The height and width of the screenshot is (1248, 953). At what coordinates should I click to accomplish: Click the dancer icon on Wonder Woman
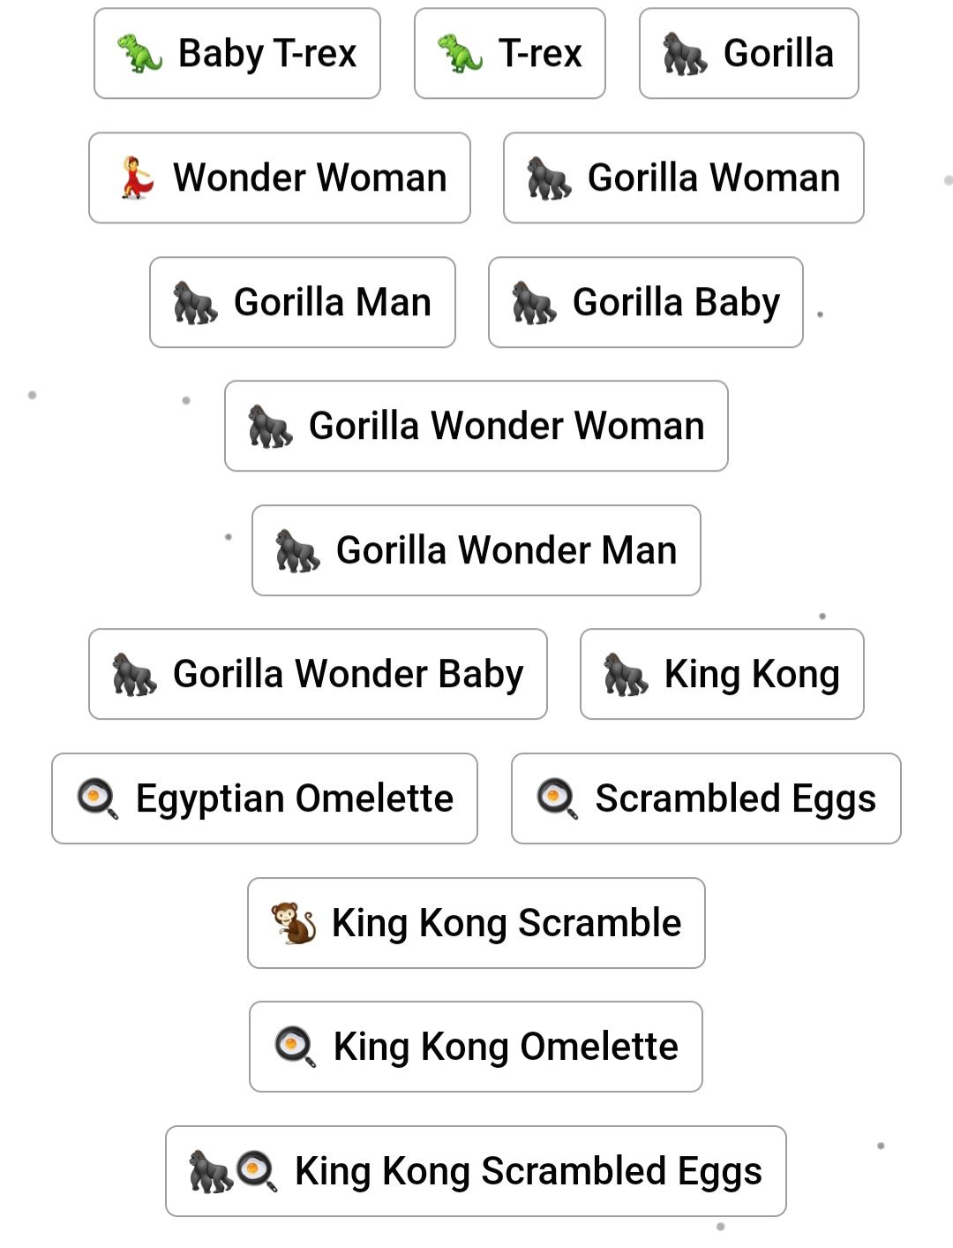137,178
